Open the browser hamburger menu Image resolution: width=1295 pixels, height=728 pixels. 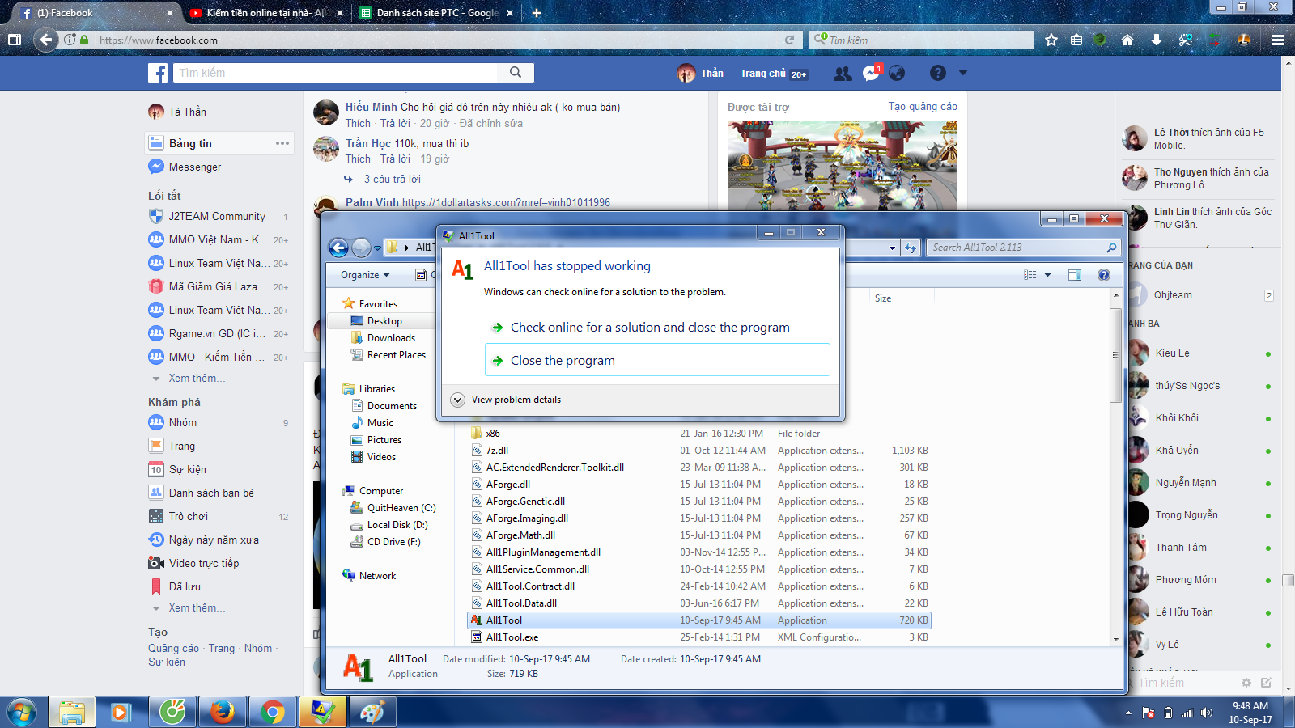tap(1278, 40)
